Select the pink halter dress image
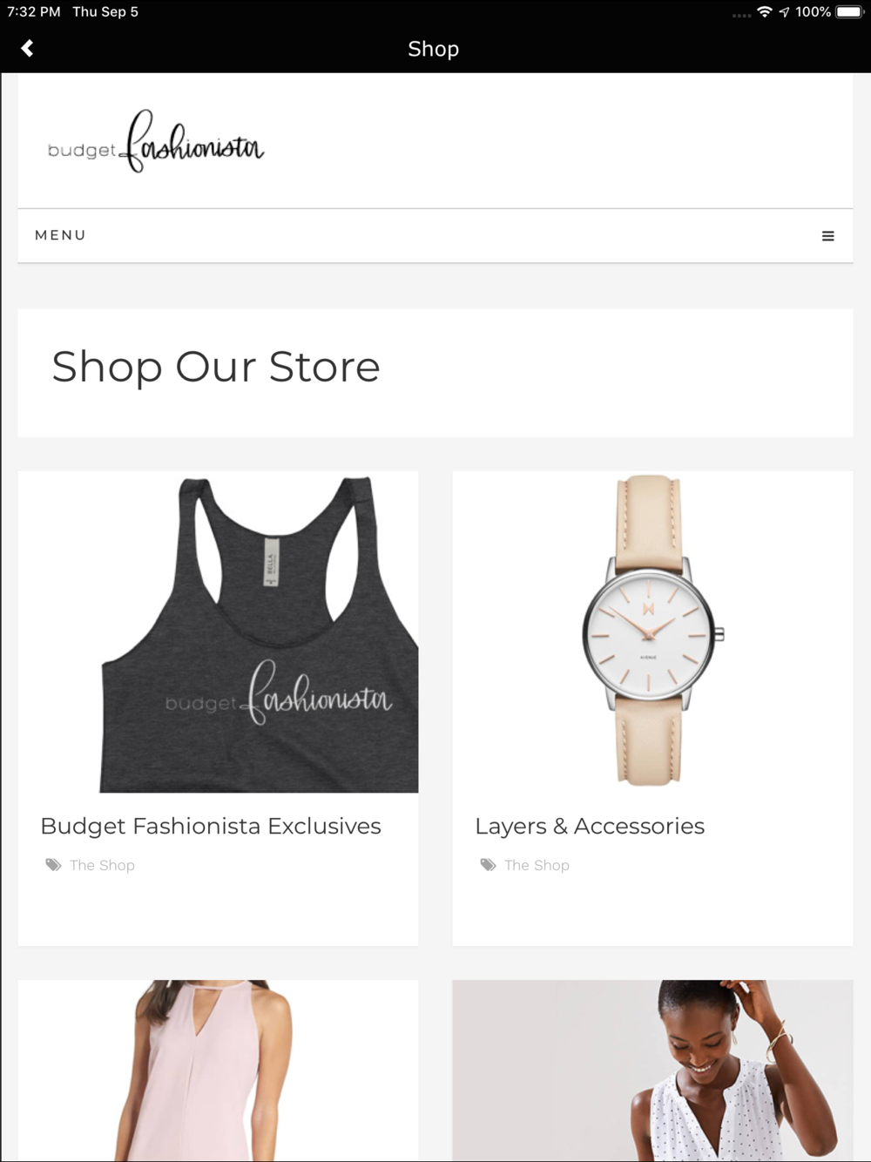Screen dimensions: 871x1162 (x=218, y=1071)
